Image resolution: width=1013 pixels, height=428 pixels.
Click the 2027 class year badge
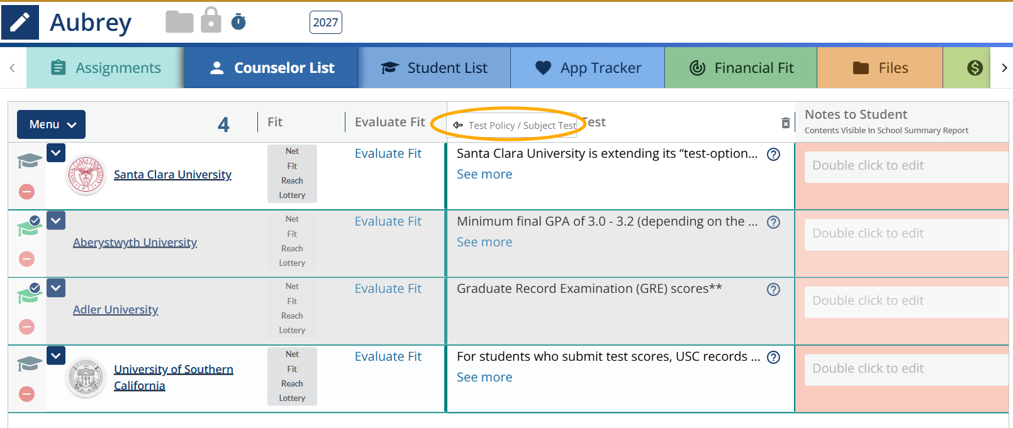(x=326, y=23)
